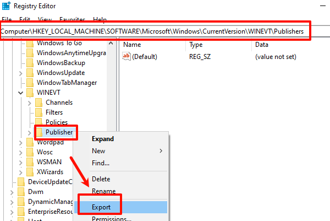
Task: Select the WindowsAnytimeUpgrade folder icon
Action: (x=30, y=53)
